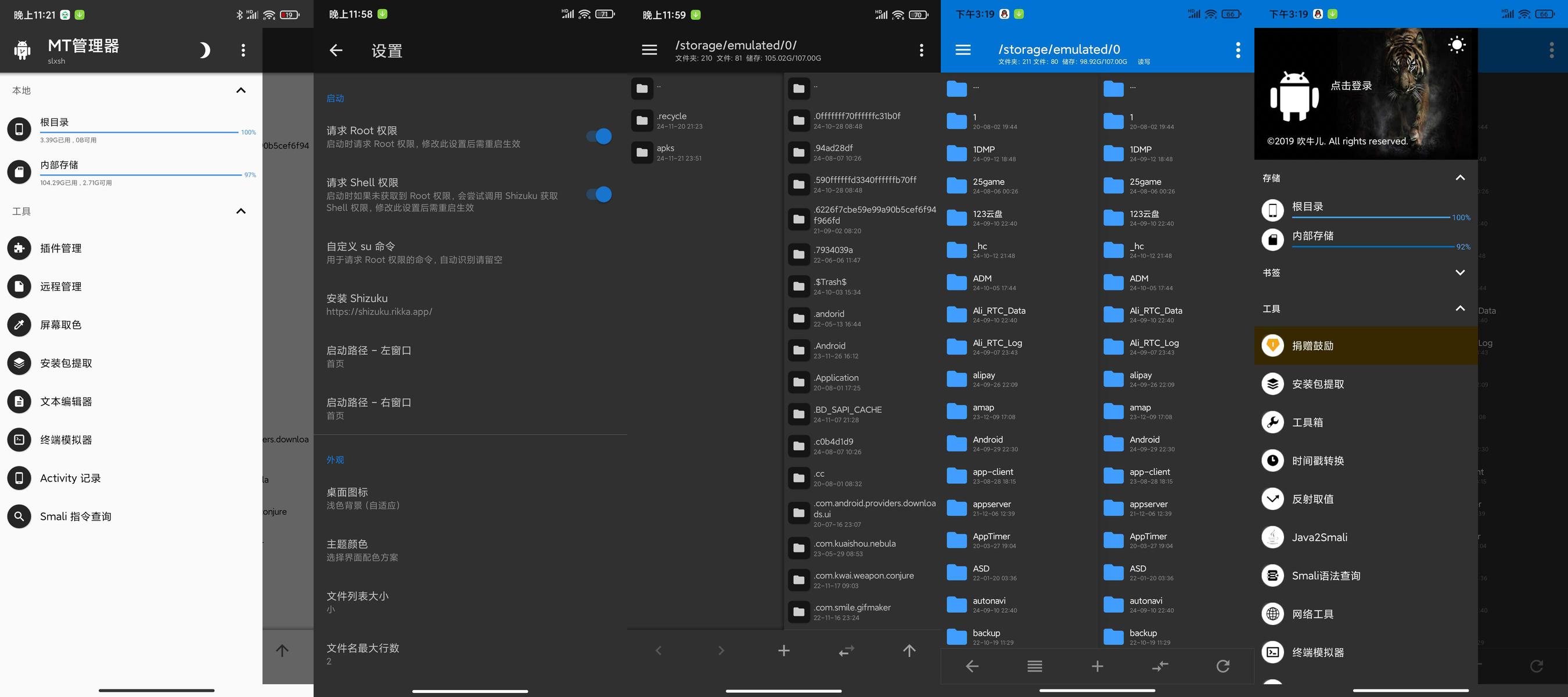Open 时间戳转换 timestamp converter
The width and height of the screenshot is (1568, 697).
pos(1365,461)
